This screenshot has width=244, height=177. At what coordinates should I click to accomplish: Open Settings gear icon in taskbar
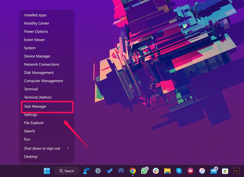click(x=98, y=171)
